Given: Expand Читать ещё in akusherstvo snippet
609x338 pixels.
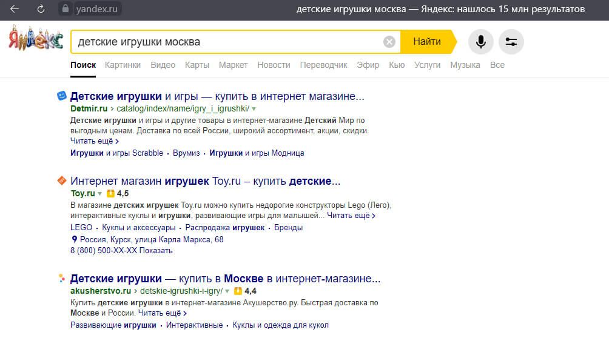Looking at the screenshot, I should tap(163, 313).
